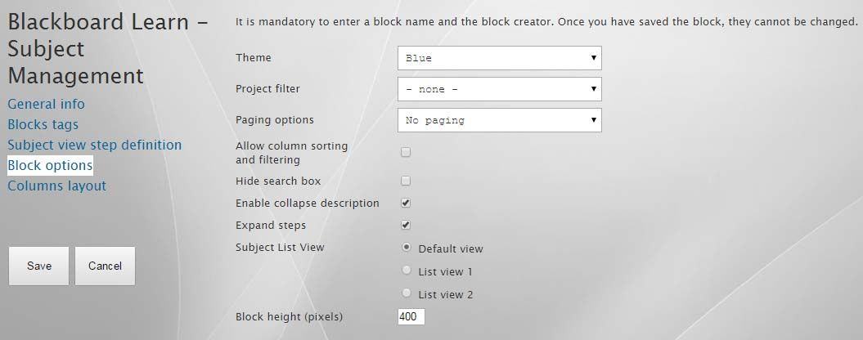This screenshot has width=863, height=340.
Task: Uncheck Enable collapse description checkbox
Action: point(406,203)
